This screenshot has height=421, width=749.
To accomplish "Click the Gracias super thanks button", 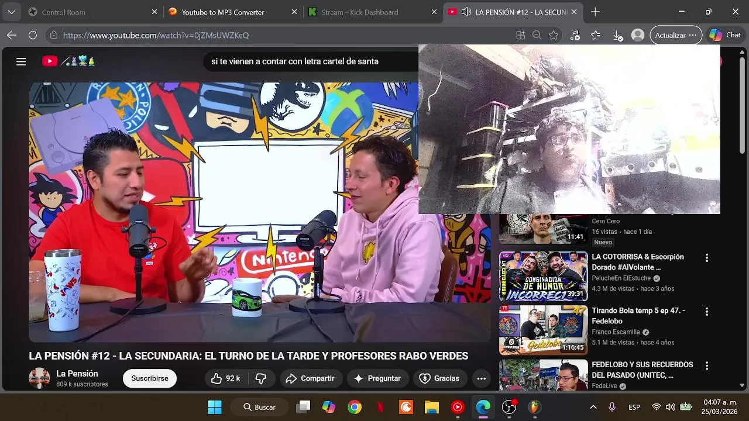I will point(440,378).
